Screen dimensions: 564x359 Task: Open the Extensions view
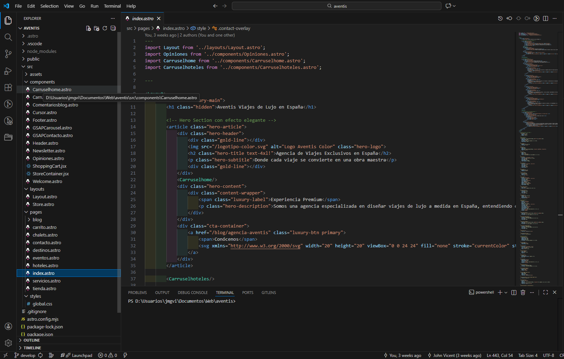(8, 87)
